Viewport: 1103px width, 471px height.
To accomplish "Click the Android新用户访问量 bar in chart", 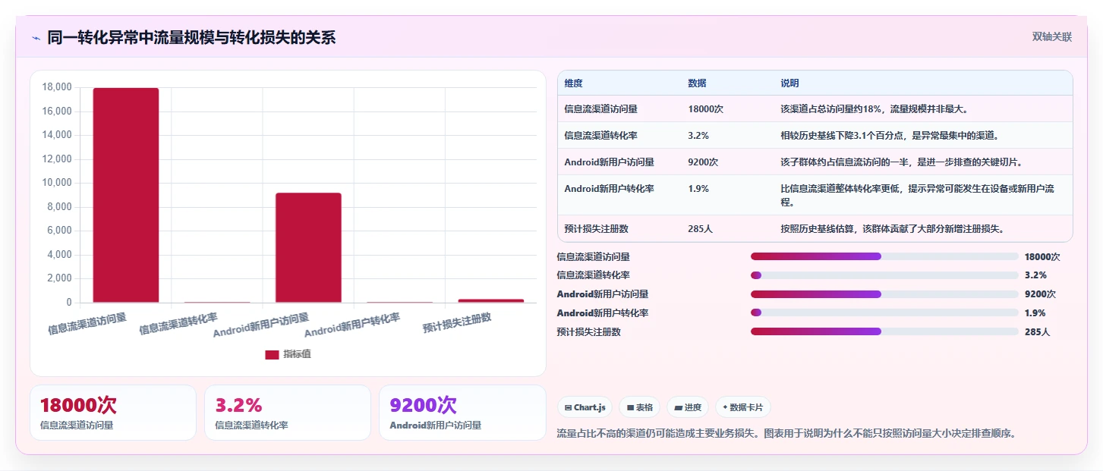I will 308,248.
